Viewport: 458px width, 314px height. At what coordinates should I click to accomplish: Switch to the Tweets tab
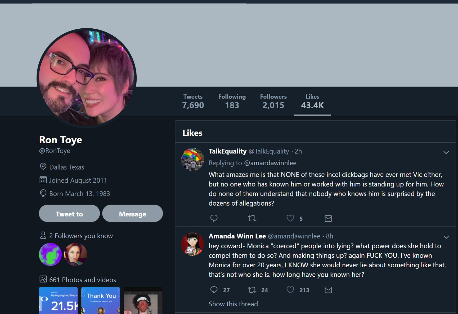click(x=193, y=101)
